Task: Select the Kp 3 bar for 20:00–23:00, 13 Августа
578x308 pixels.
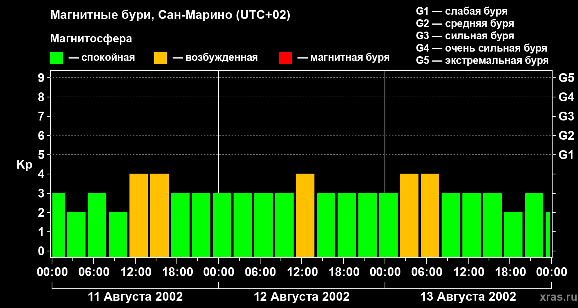Action: point(534,225)
